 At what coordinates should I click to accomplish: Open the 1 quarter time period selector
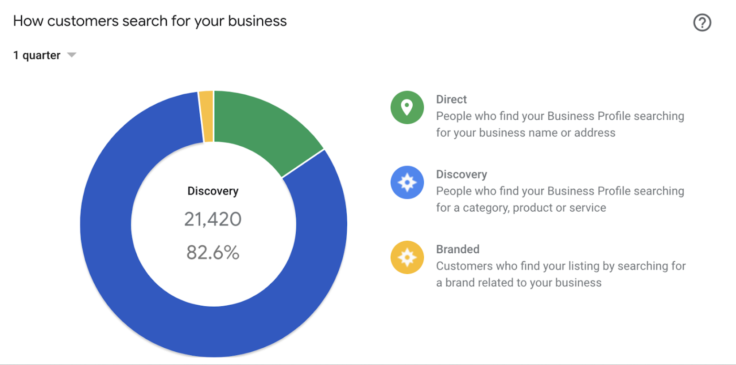(45, 55)
